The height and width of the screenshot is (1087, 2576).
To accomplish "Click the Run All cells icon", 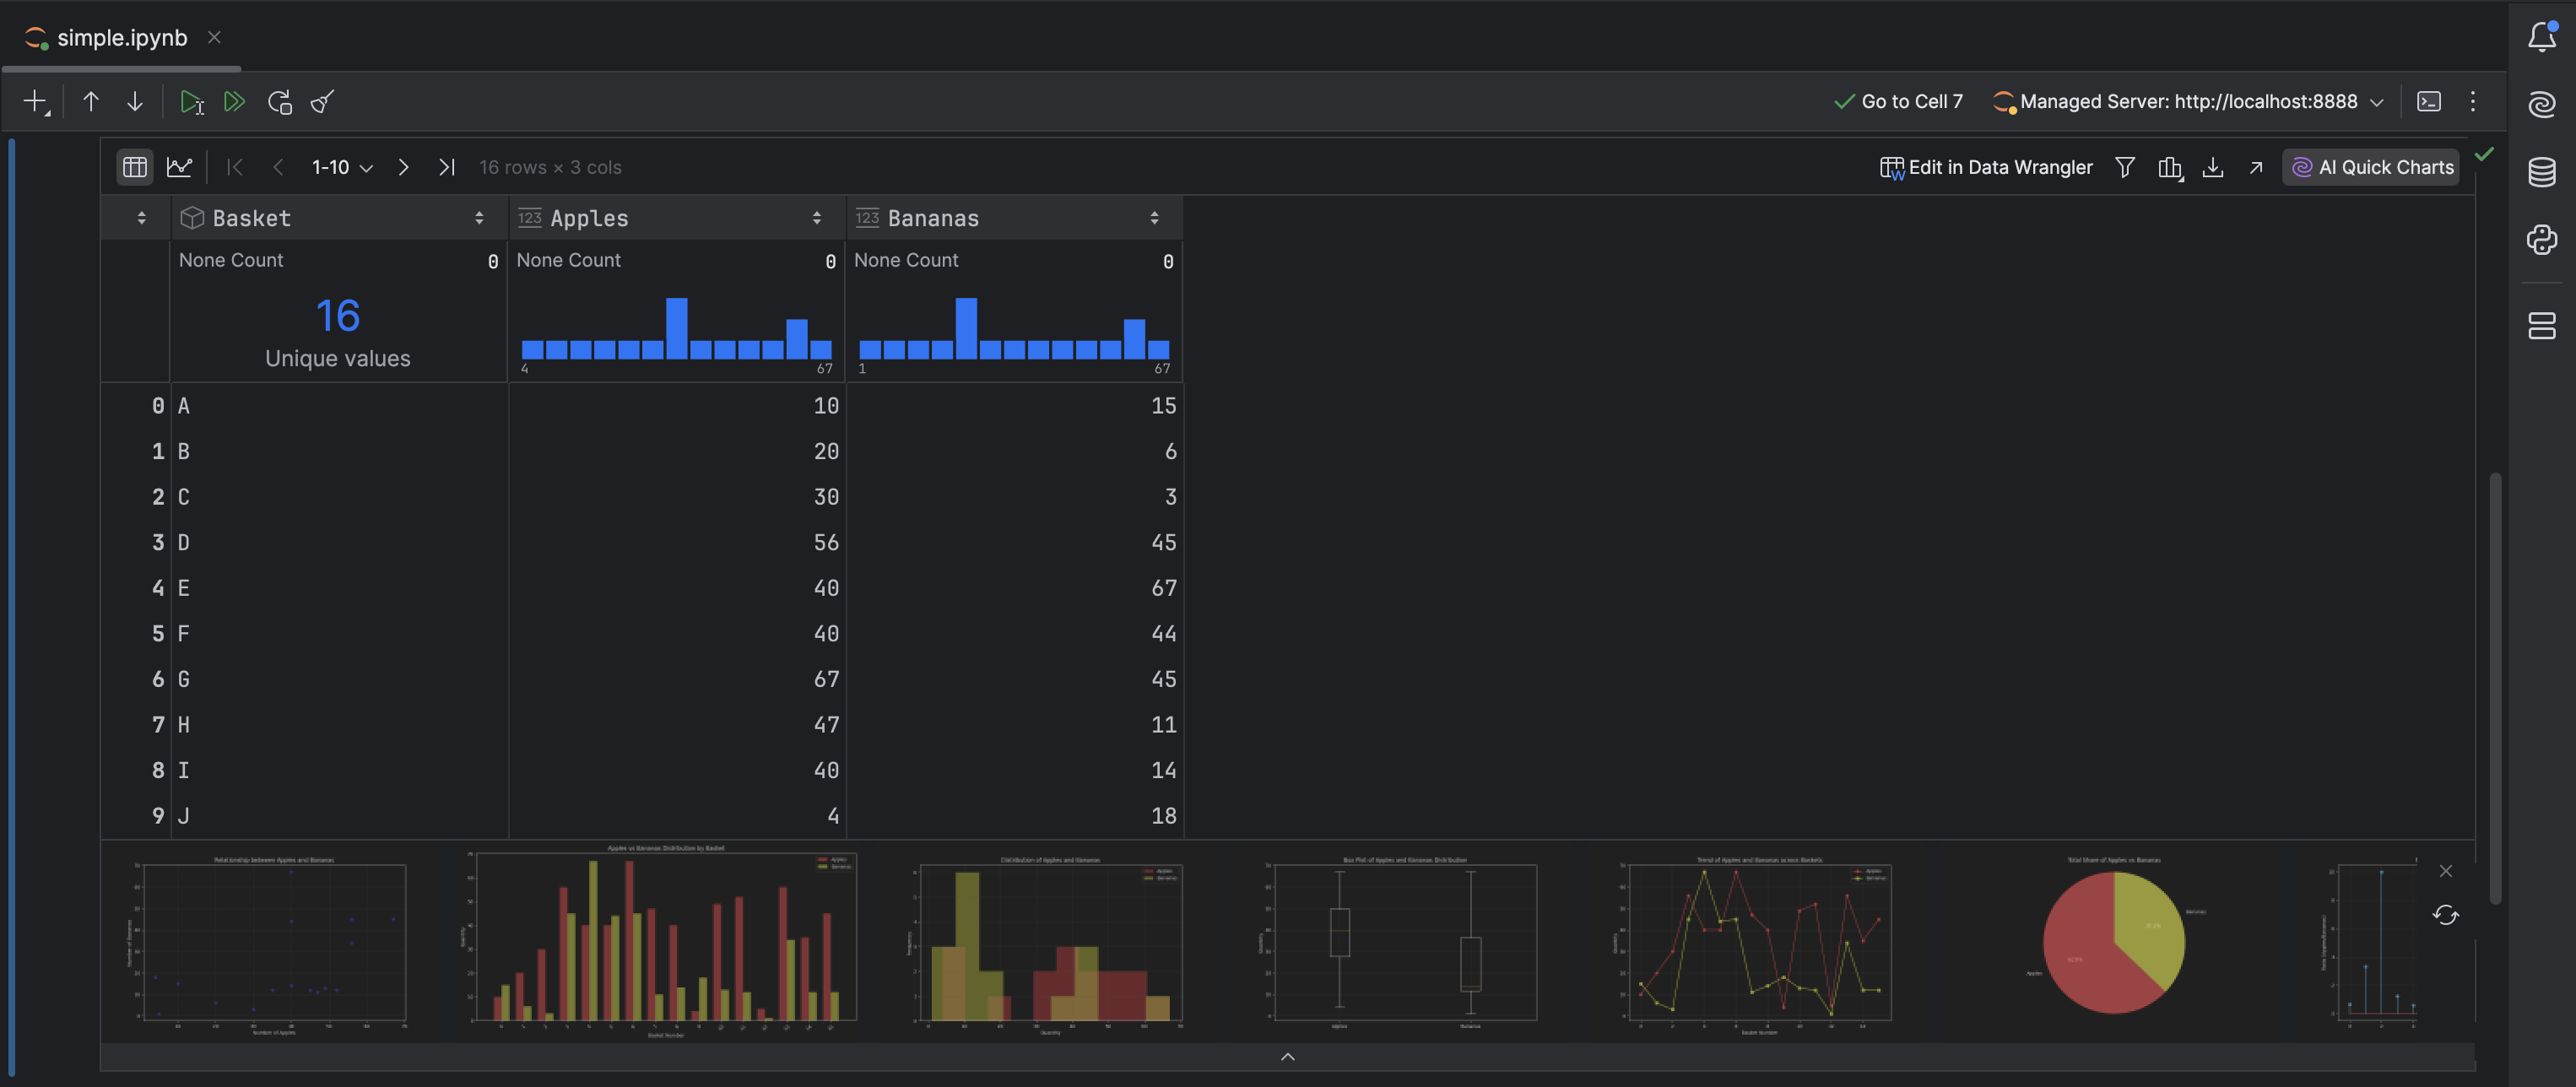I will click(x=234, y=102).
